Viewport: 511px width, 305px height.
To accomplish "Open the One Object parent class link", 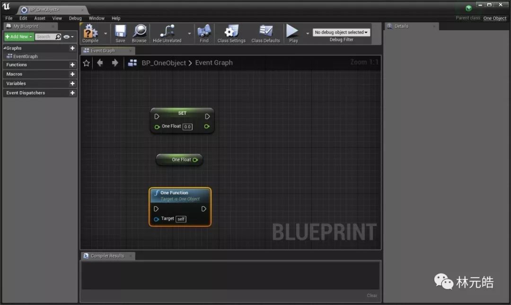I will click(x=494, y=18).
